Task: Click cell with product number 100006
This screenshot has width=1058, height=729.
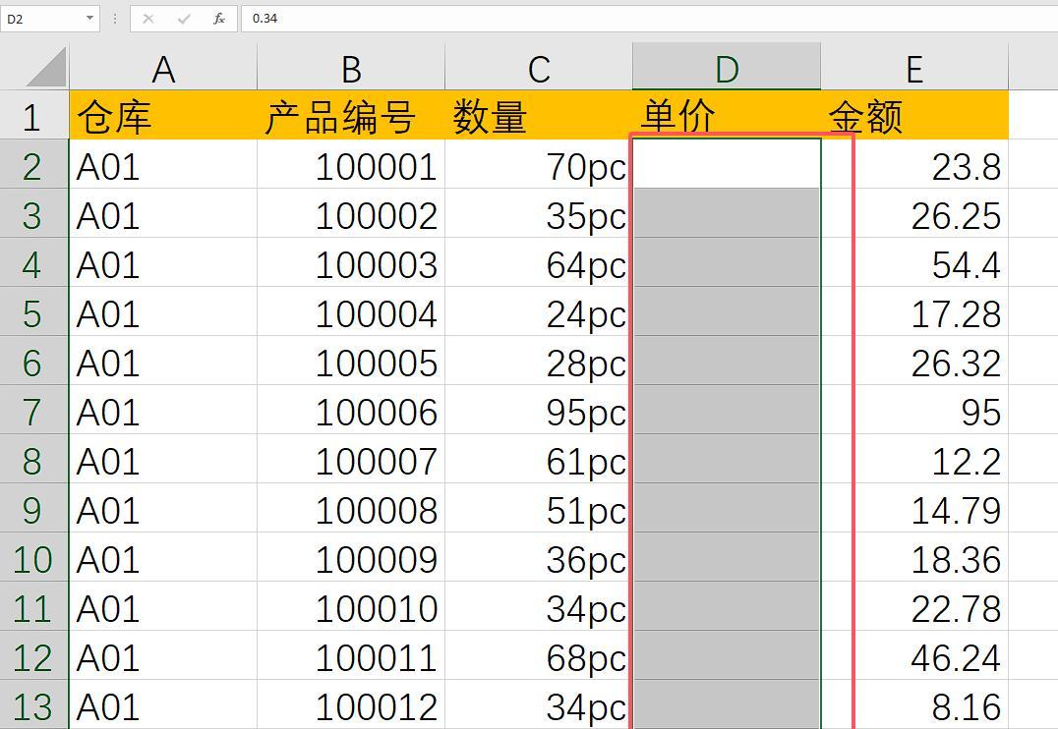Action: (351, 411)
